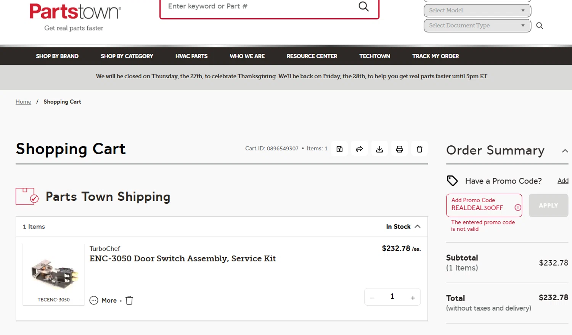Print the cart using printer icon
Screen dimensions: 572x335
tap(399, 149)
